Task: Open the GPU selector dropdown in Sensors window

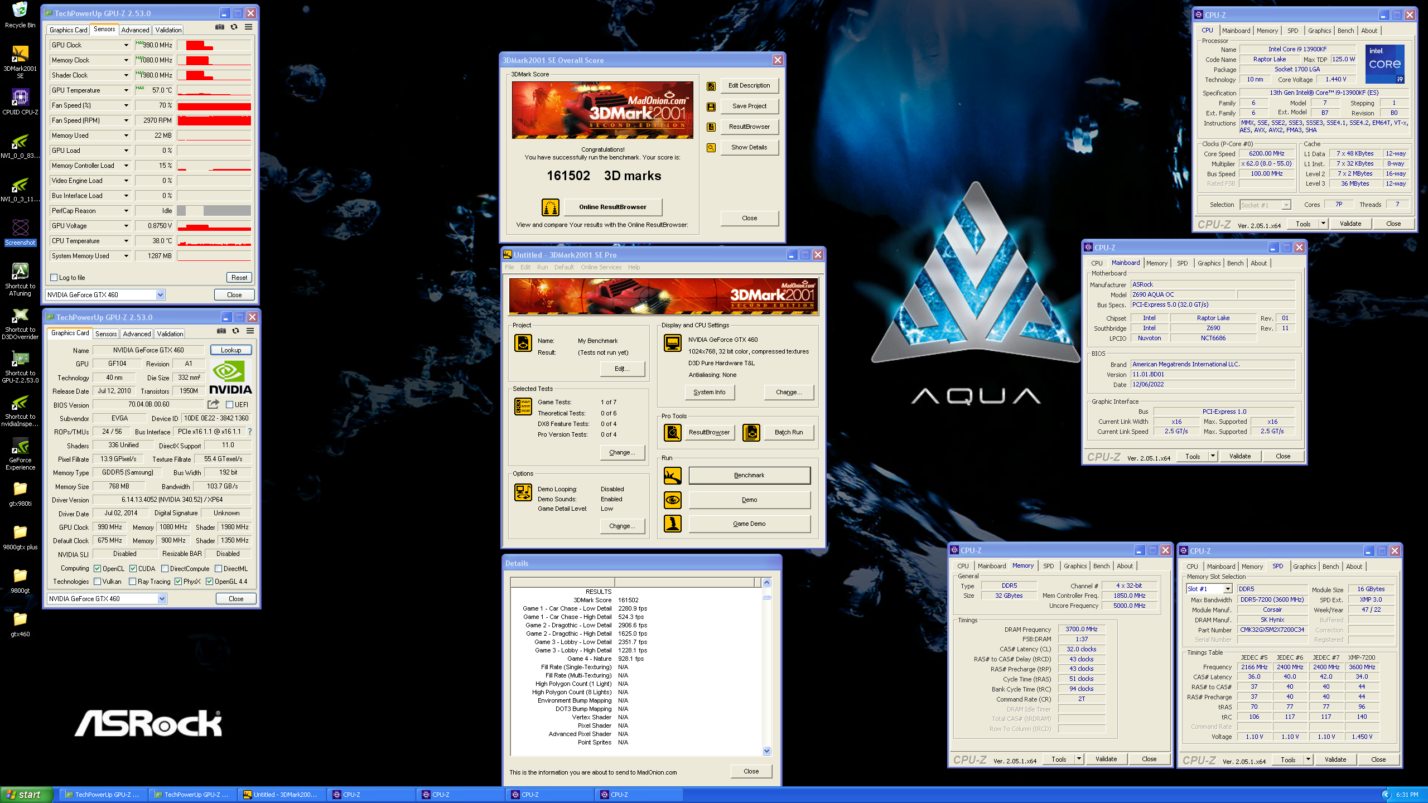Action: pyautogui.click(x=160, y=295)
